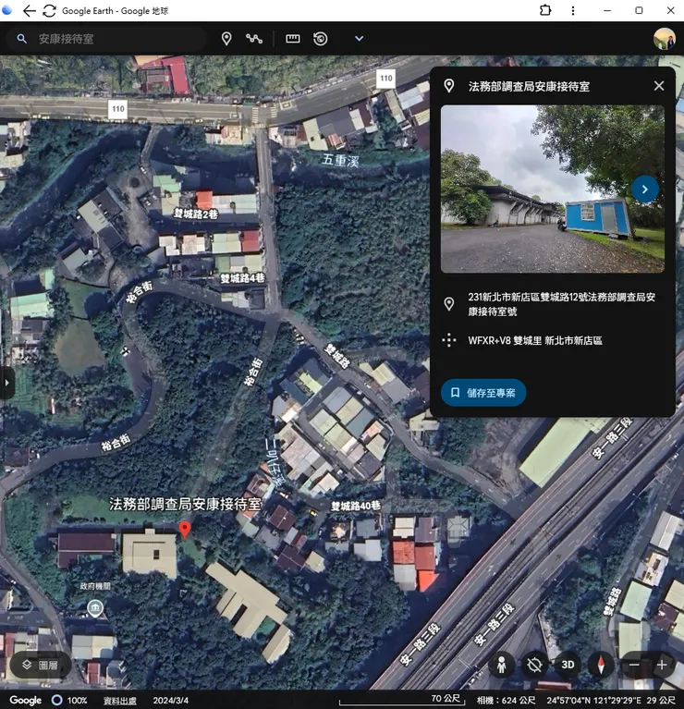The width and height of the screenshot is (684, 709).
Task: Click the 五重溪 river label
Action: click(x=340, y=160)
